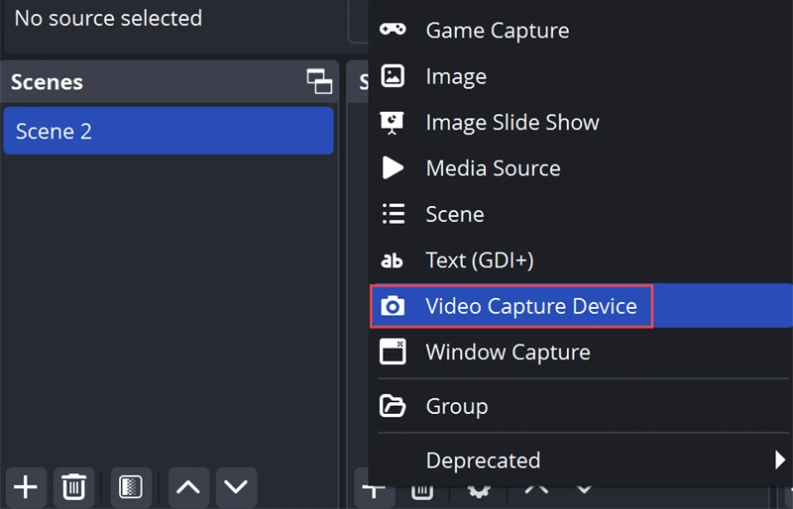The width and height of the screenshot is (793, 509).
Task: Select Scene 2 in the Scenes list
Action: click(168, 131)
